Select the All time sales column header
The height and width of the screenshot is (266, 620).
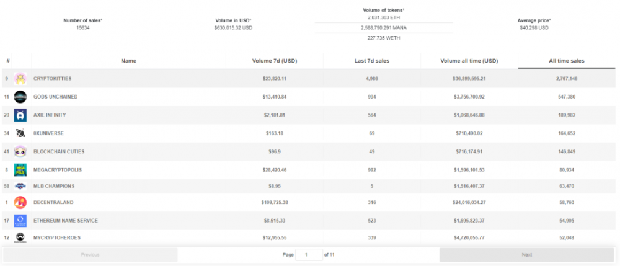566,61
